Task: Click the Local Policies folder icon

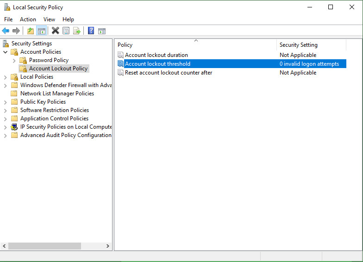Action: tap(14, 77)
